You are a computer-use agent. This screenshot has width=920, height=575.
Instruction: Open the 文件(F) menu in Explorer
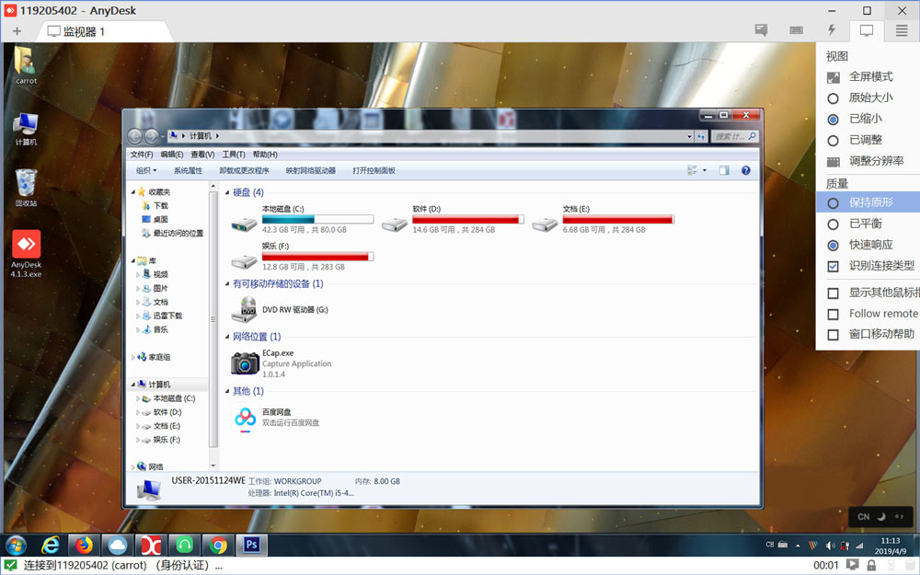141,154
